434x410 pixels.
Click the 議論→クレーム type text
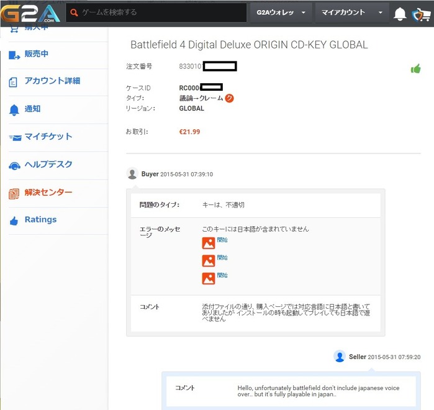click(201, 98)
